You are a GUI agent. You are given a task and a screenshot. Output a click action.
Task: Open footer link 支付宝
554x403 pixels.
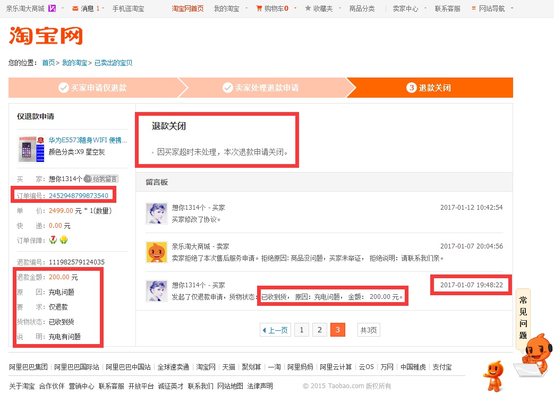tap(442, 367)
